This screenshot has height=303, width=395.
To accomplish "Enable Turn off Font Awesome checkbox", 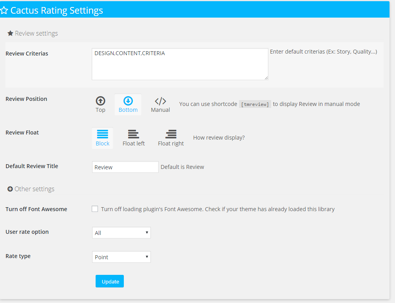I will (95, 209).
